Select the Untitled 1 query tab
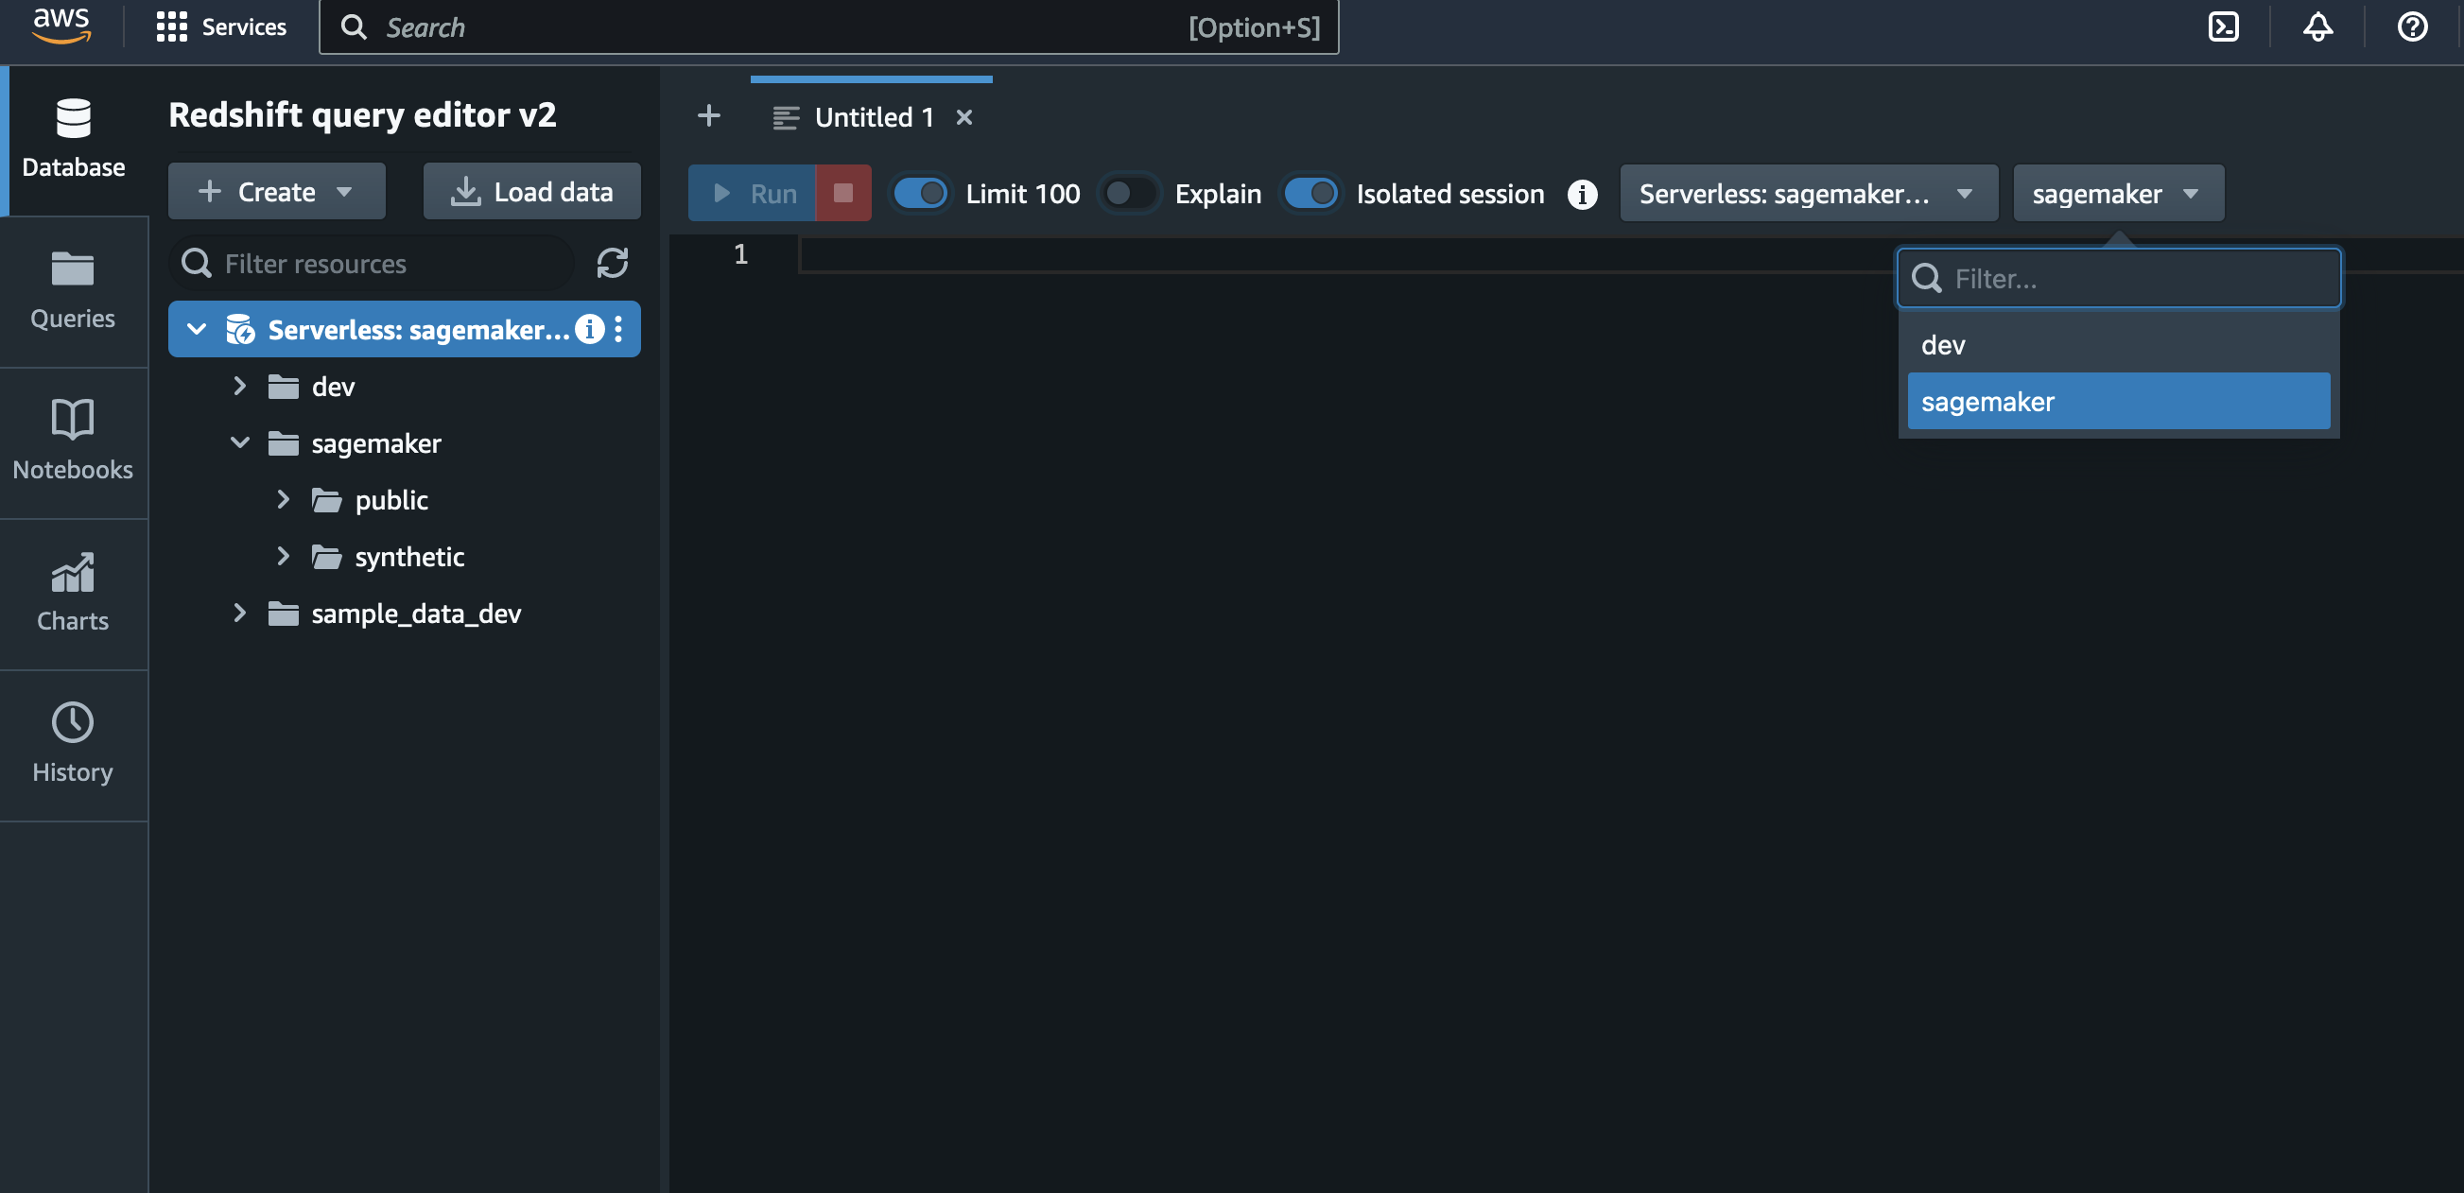 coord(872,114)
